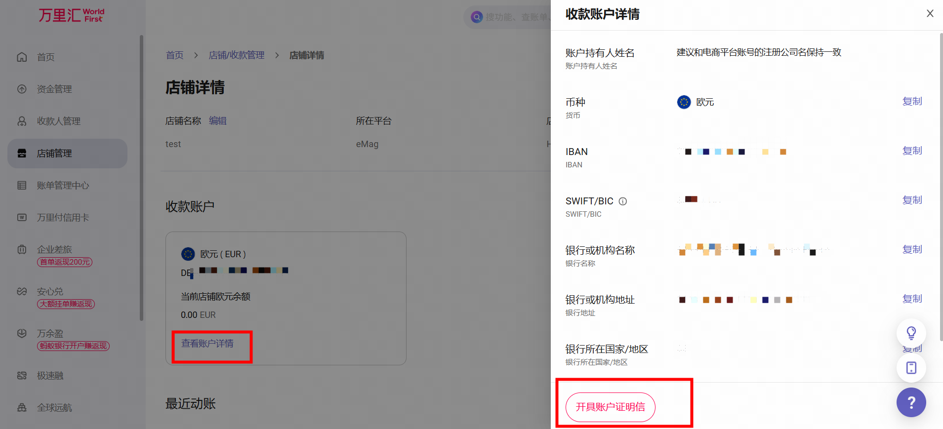Open 资金管理 sidebar icon
Image resolution: width=943 pixels, height=429 pixels.
point(22,89)
